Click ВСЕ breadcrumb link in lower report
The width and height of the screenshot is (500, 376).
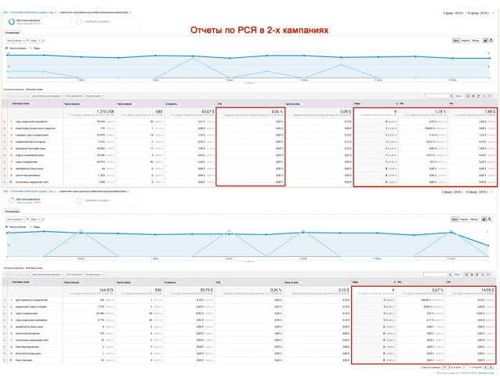pyautogui.click(x=5, y=191)
